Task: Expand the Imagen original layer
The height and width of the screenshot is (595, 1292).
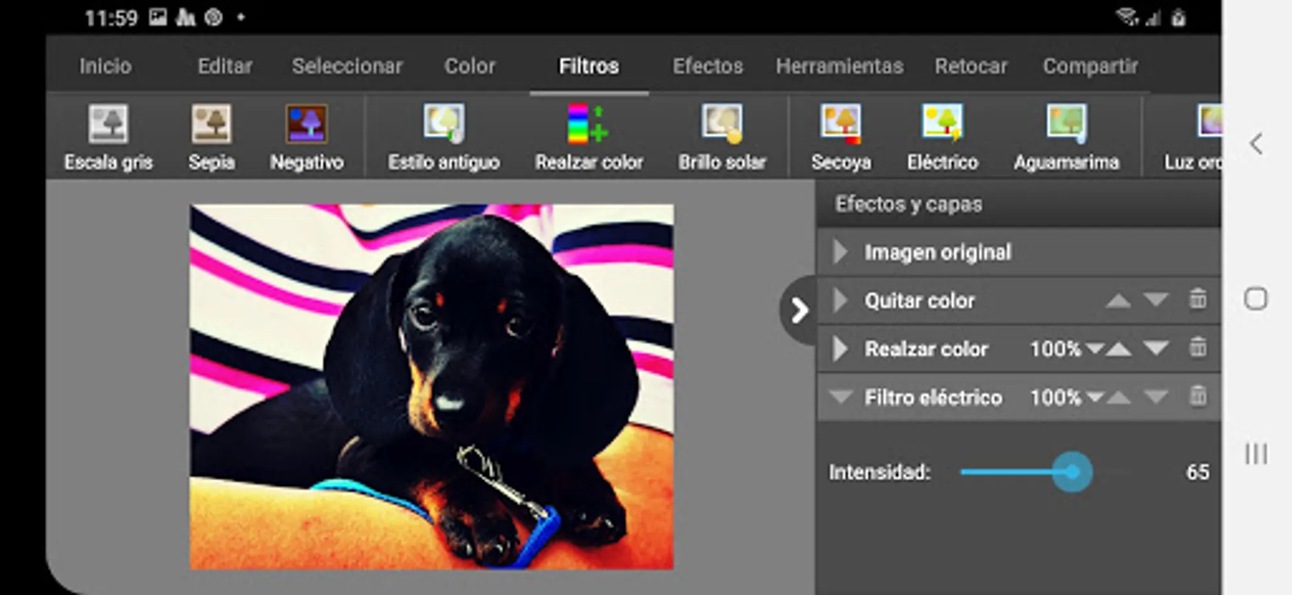Action: (840, 252)
